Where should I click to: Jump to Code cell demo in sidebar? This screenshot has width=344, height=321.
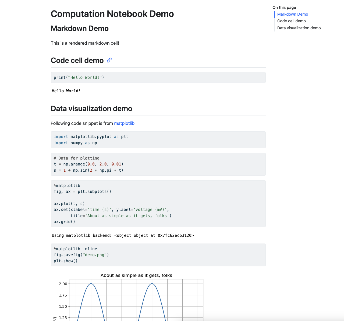coord(292,21)
